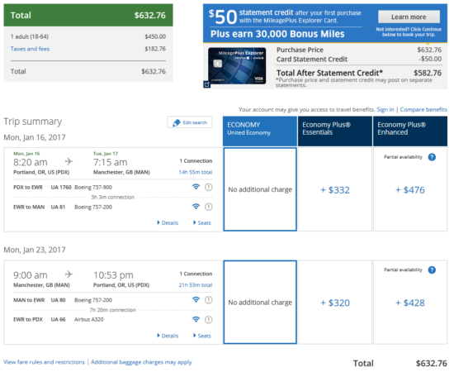Click 8:20 am departure time
Viewport: 454px width, 372px height.
[31, 162]
